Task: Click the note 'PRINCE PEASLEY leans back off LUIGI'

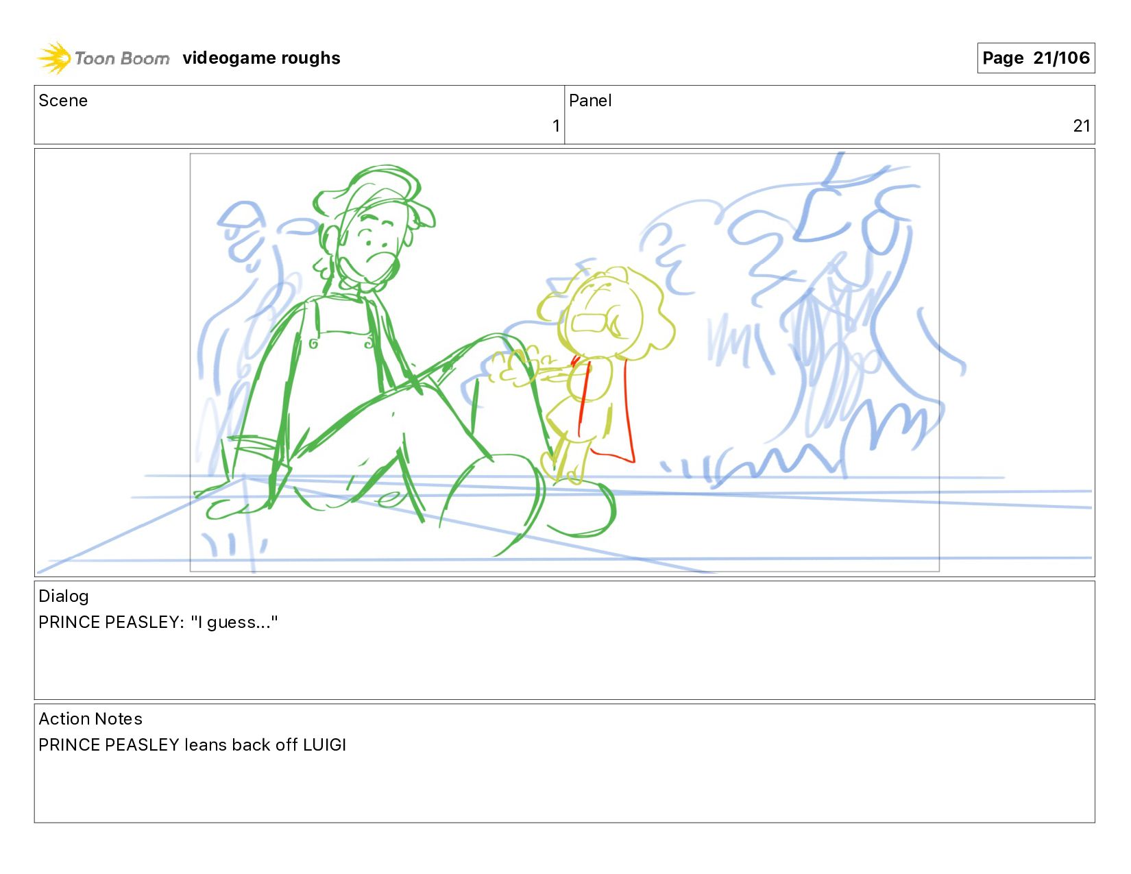Action: pos(193,745)
